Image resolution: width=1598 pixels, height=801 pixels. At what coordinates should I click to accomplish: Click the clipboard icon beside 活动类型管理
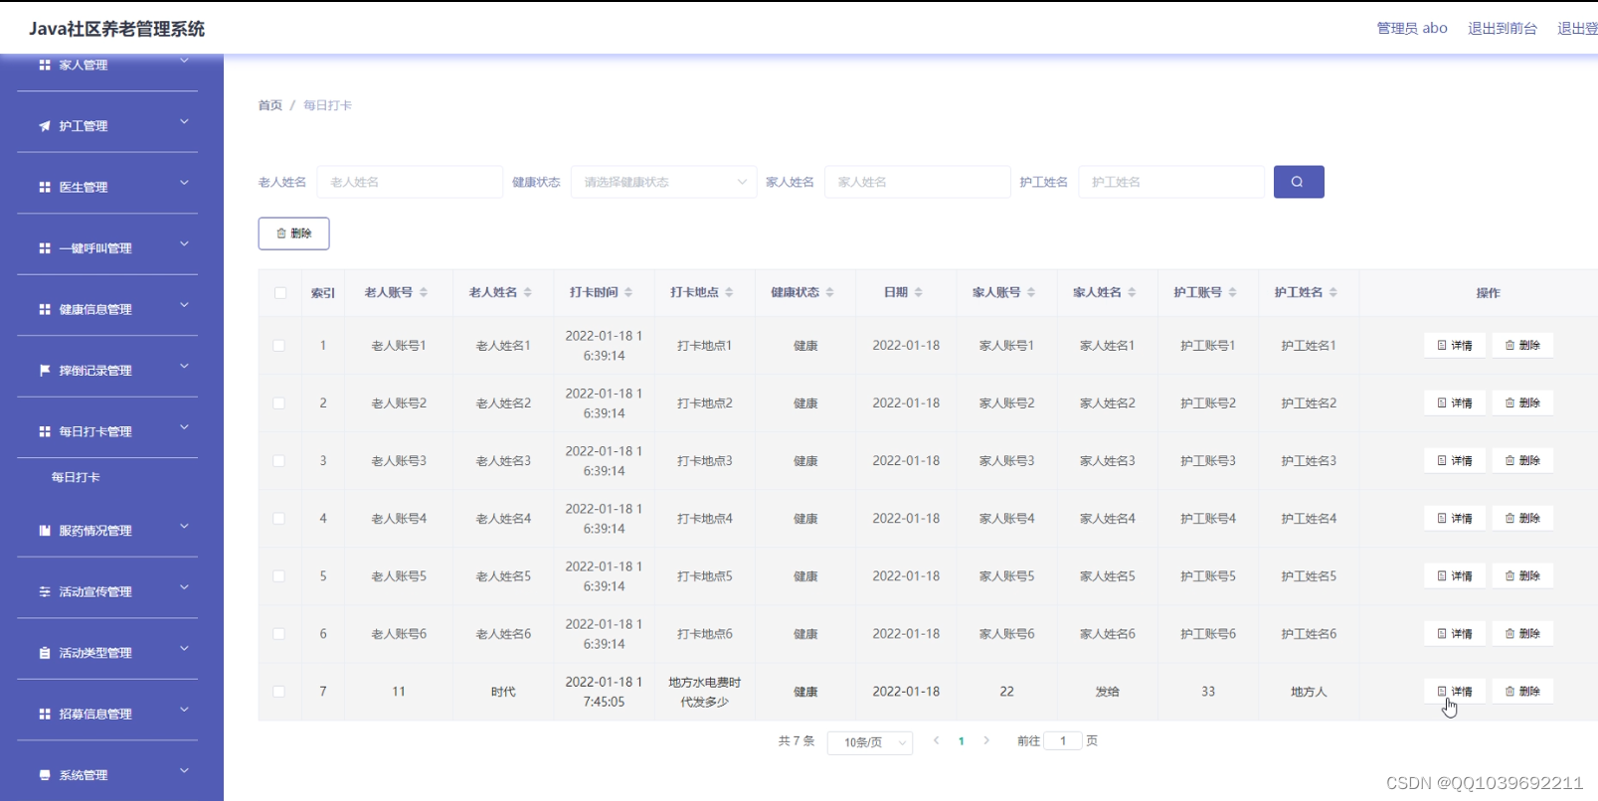[44, 653]
